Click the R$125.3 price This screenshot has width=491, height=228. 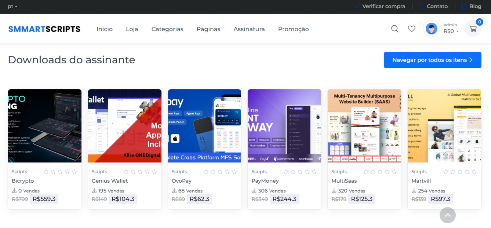click(x=362, y=199)
